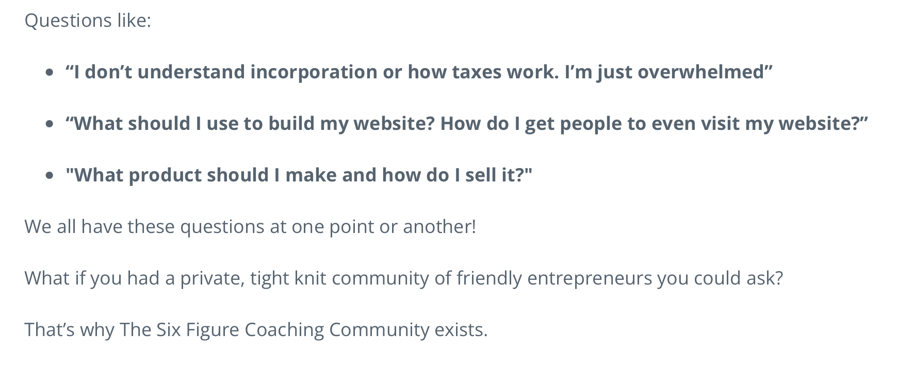914x367 pixels.
Task: Click 'We all have these questions' sentence
Action: [147, 227]
